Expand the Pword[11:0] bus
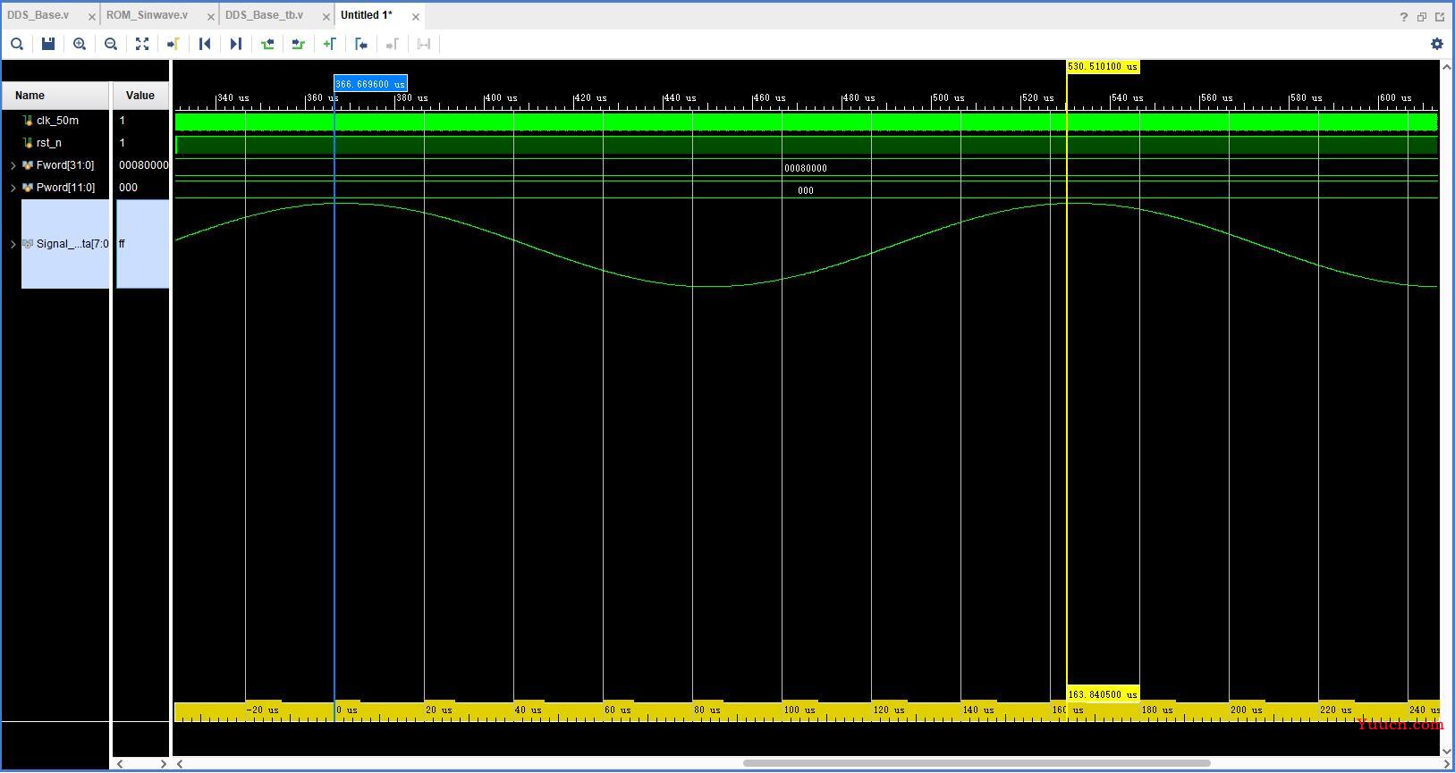The width and height of the screenshot is (1455, 773). [x=13, y=188]
